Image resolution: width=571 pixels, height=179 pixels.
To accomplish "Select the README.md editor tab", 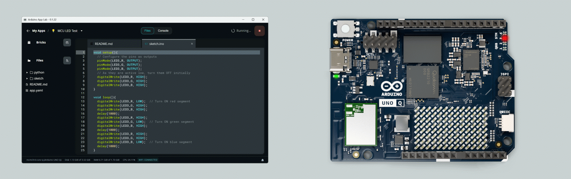I will (x=115, y=43).
